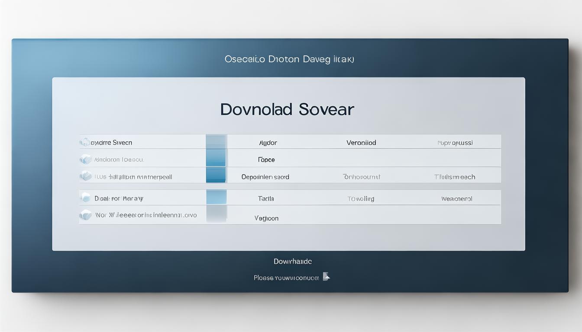Screen dimensions: 582x332
Task: Select the gray swatch beside Vagioon
Action: [x=216, y=214]
